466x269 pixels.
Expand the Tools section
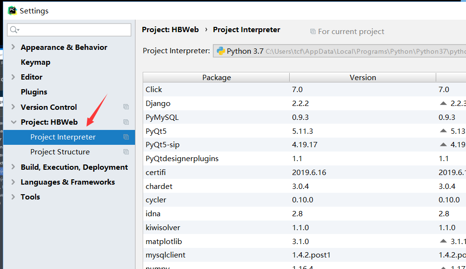pos(13,197)
